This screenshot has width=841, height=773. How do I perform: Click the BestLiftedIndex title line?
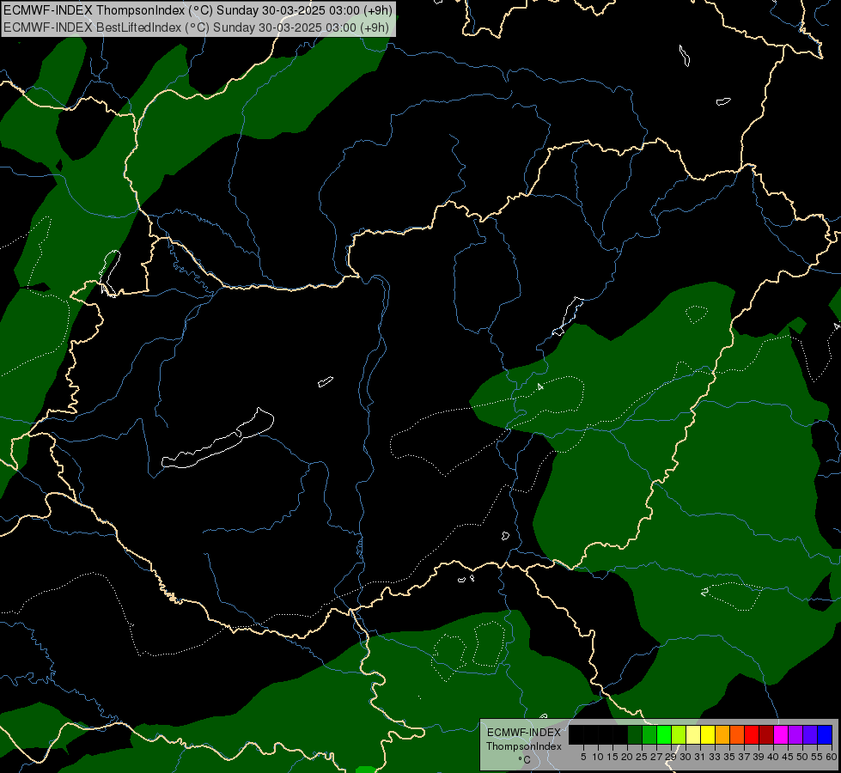tap(197, 27)
